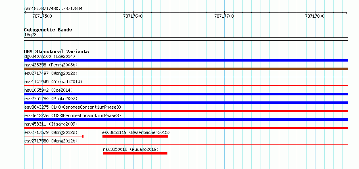Click the 18q23 band label
Image resolution: width=359 pixels, height=169 pixels.
[x=30, y=35]
